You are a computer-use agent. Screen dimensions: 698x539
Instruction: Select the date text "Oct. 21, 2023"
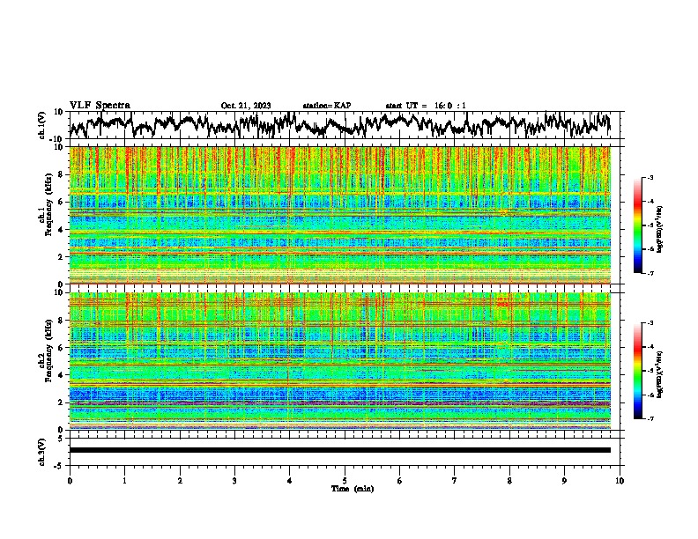pyautogui.click(x=246, y=106)
